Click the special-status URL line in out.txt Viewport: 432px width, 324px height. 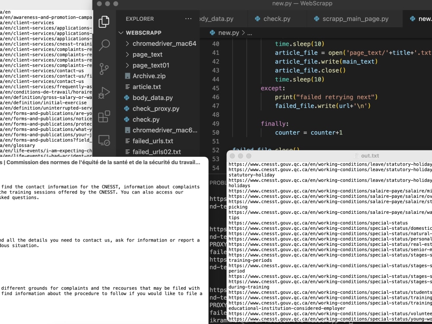pos(318,223)
